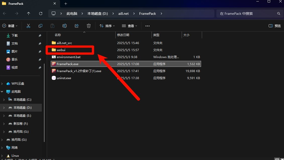Image resolution: width=284 pixels, height=160 pixels.
Task: Select the Rename icon
Action: tap(65, 26)
